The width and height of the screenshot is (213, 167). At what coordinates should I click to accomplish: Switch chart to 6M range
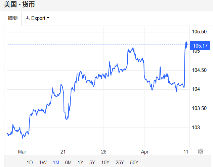pos(68,163)
